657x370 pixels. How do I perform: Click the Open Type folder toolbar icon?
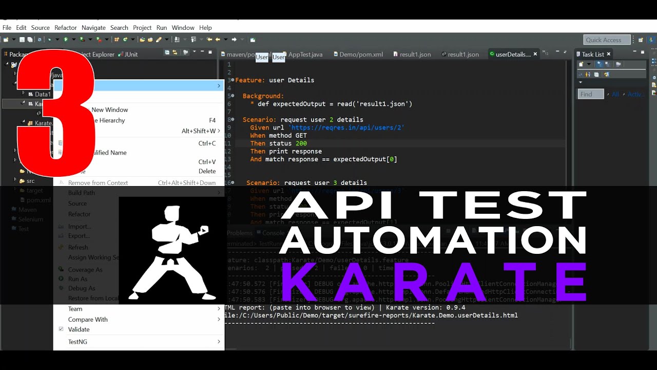(142, 40)
